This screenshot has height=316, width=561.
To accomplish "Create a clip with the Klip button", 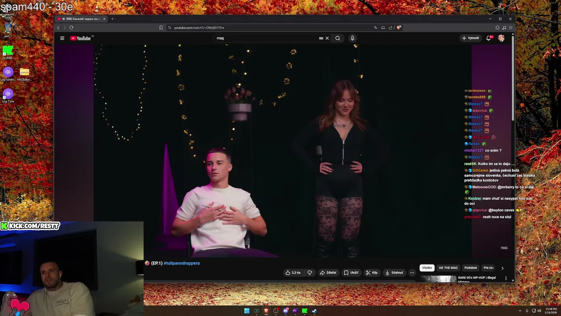I will tap(372, 273).
